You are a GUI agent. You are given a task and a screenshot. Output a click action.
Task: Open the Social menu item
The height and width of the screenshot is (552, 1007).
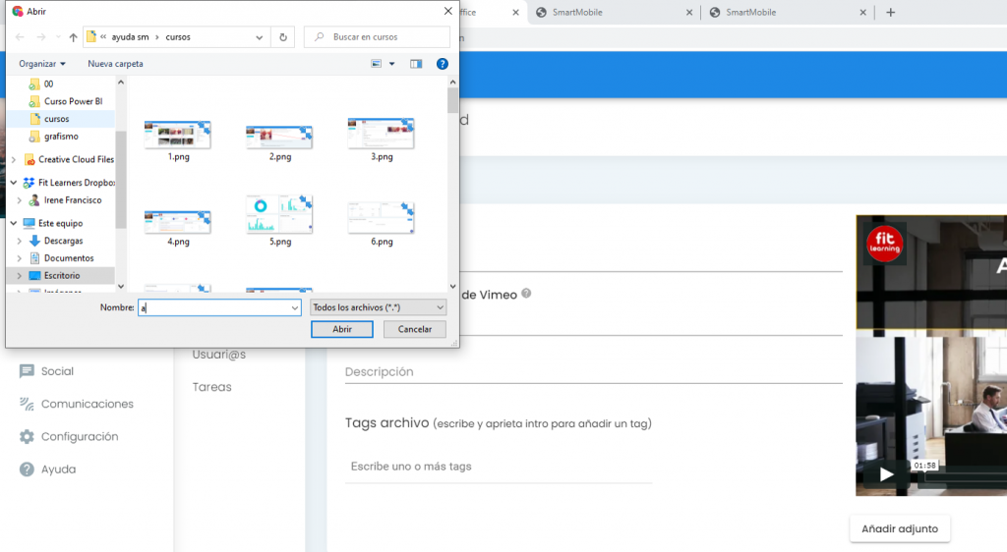pos(57,371)
